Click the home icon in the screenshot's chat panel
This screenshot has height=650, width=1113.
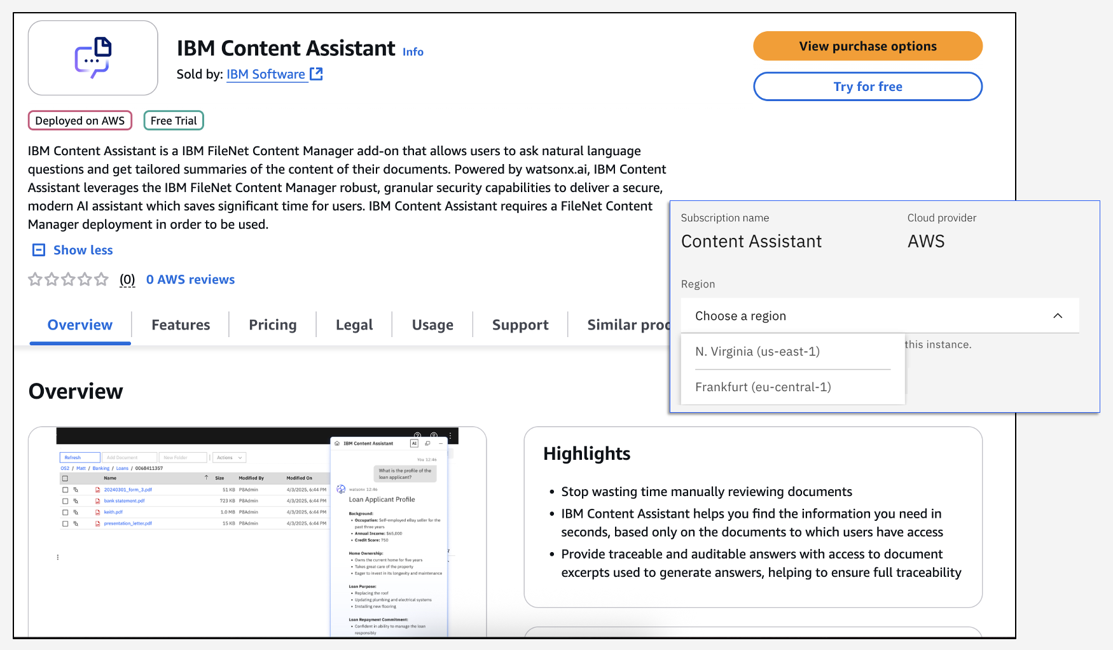(x=337, y=443)
